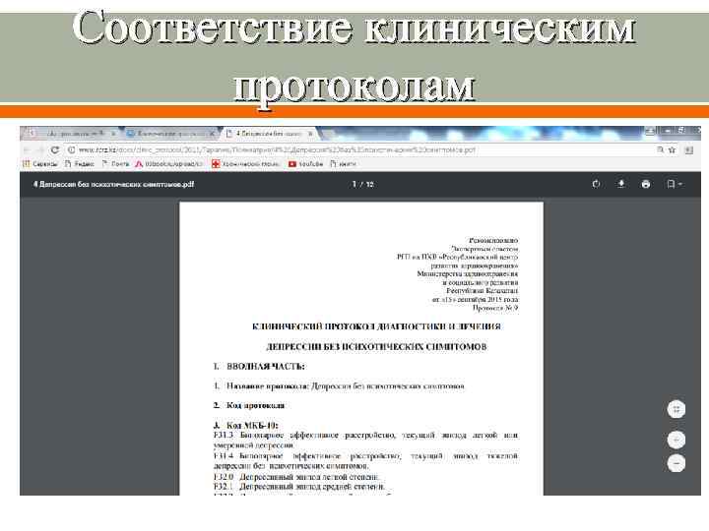Screen dimensions: 709x531
Task: Open the PDF bookmarks dropdown
Action: click(675, 184)
